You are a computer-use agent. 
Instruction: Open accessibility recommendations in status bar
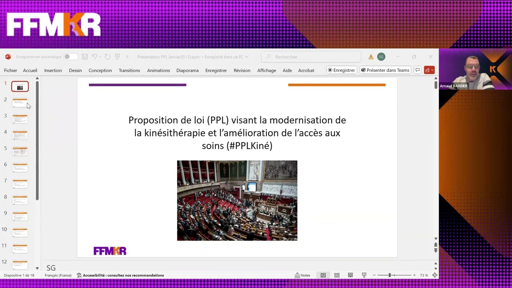[120, 275]
